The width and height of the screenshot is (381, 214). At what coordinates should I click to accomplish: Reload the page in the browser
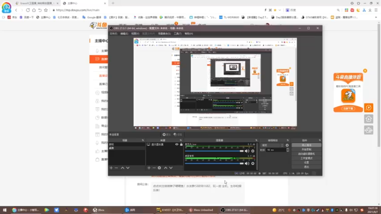28,10
